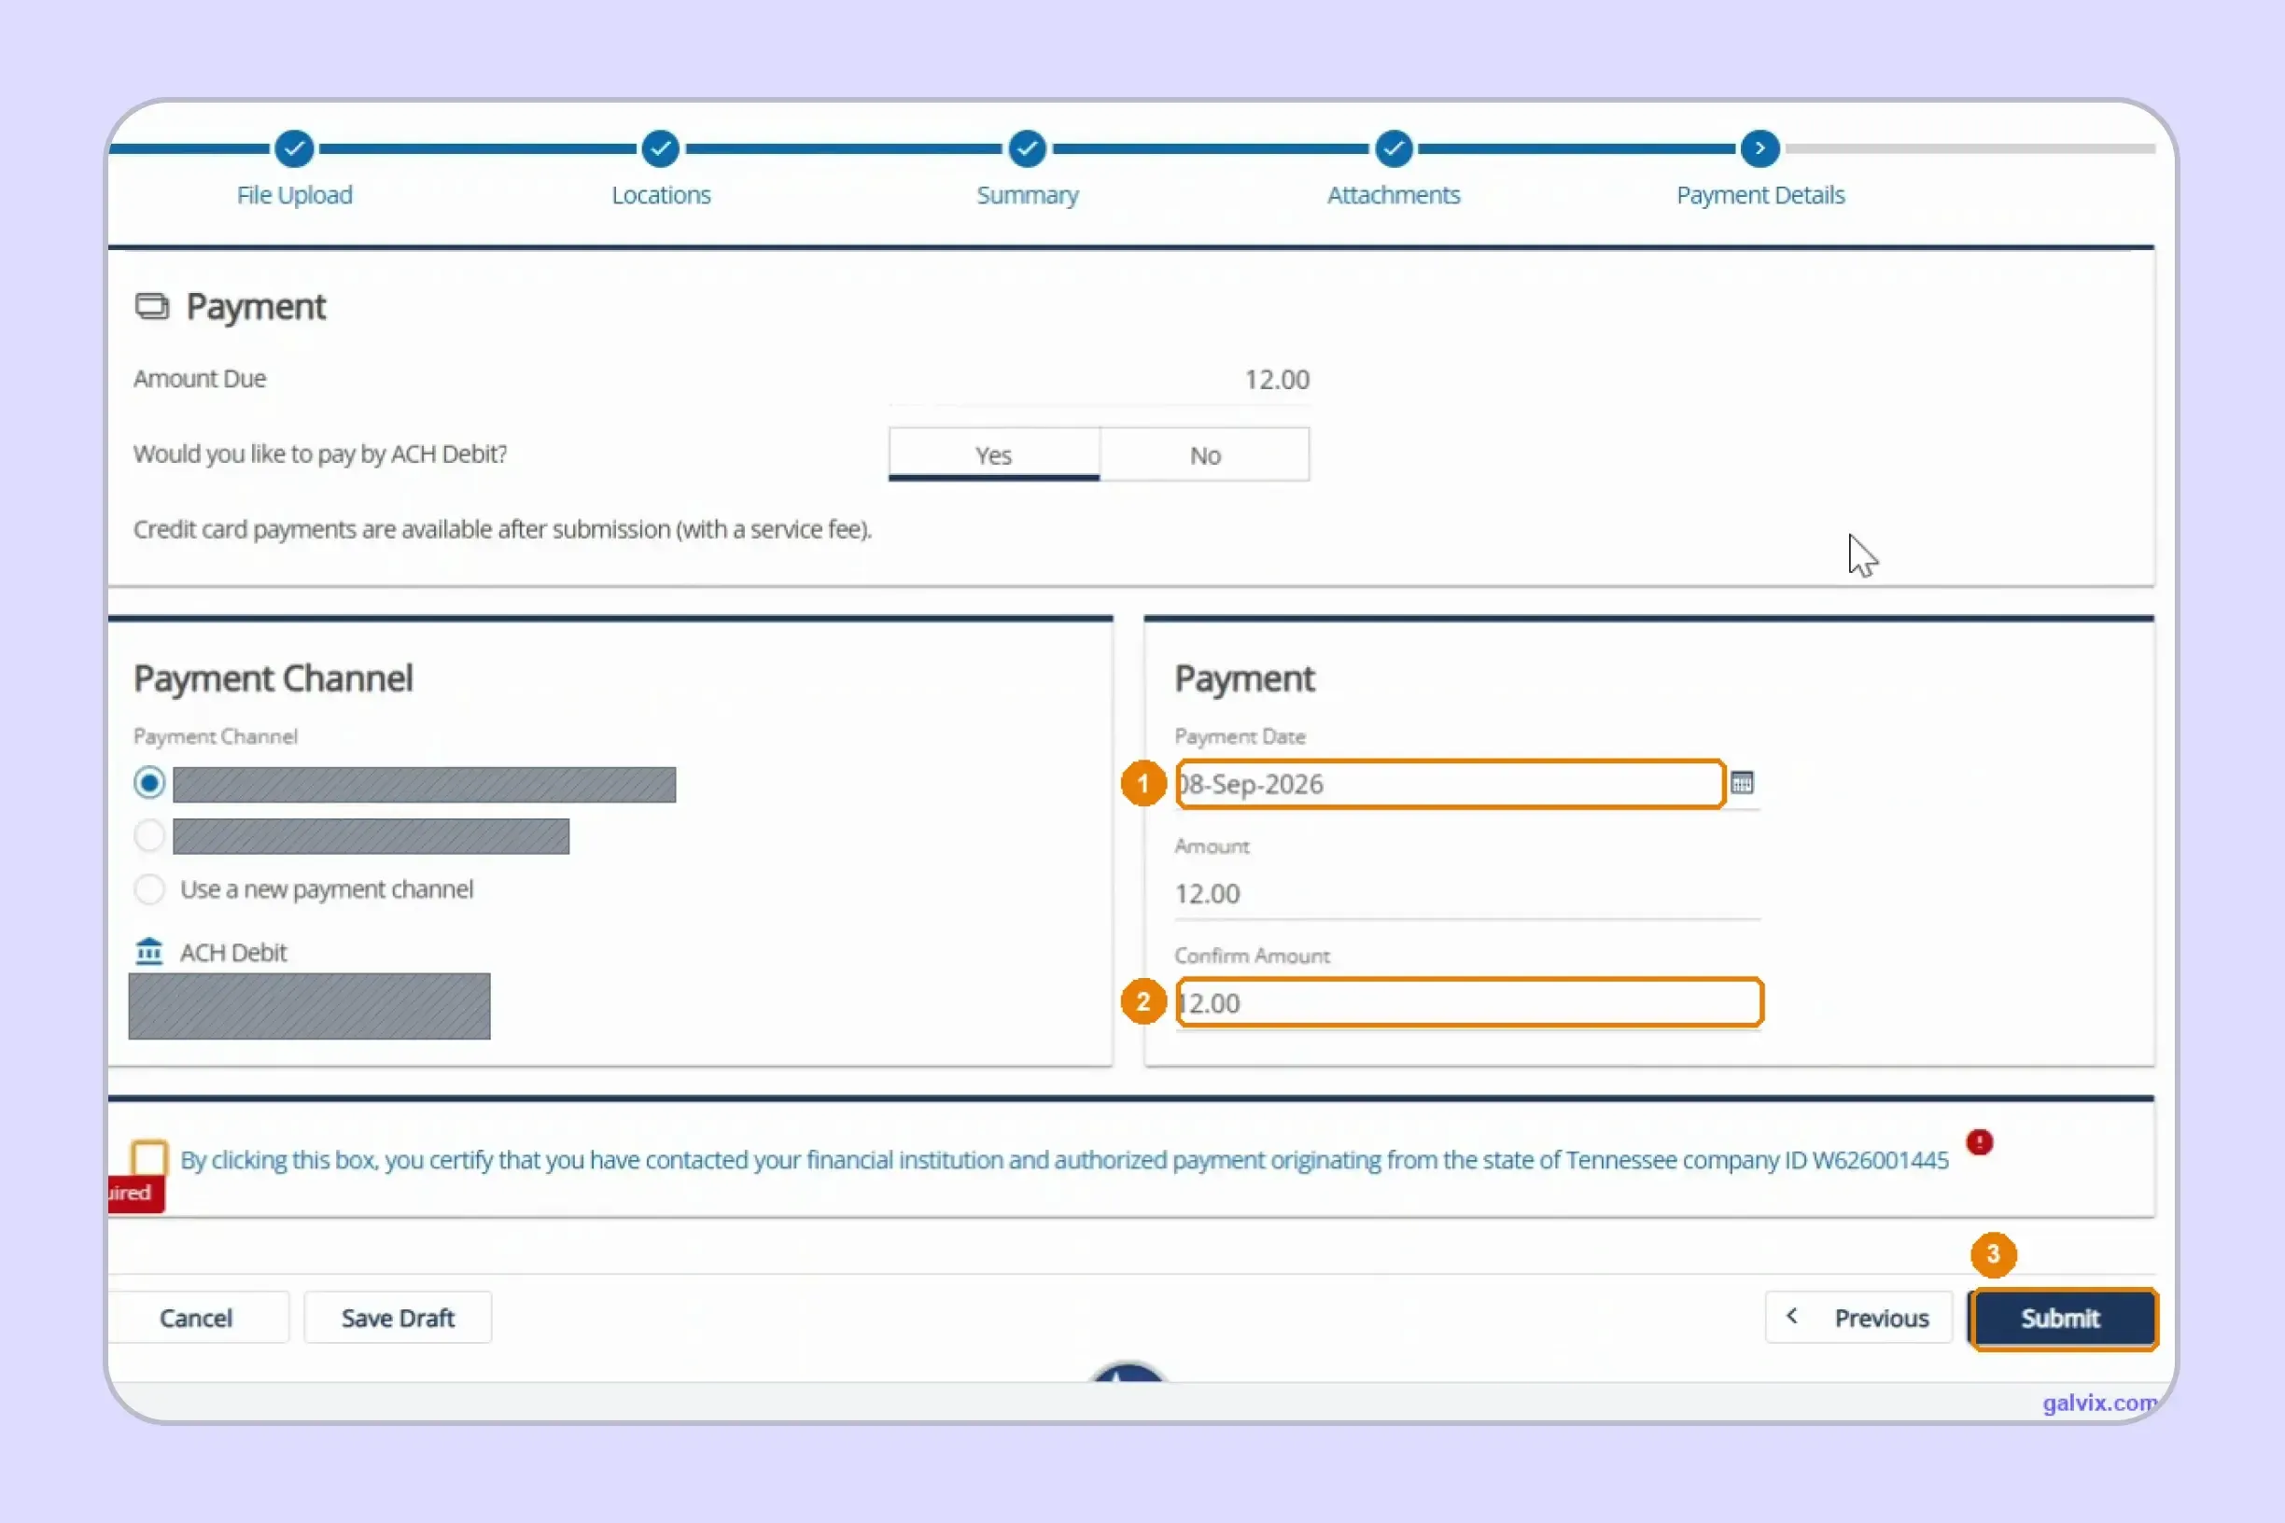The height and width of the screenshot is (1523, 2285).
Task: Click the red error indicator beside certification text
Action: [x=1979, y=1142]
